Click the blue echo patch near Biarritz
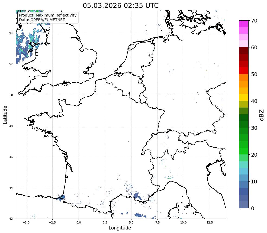The width and height of the screenshot is (267, 233). [x=61, y=198]
